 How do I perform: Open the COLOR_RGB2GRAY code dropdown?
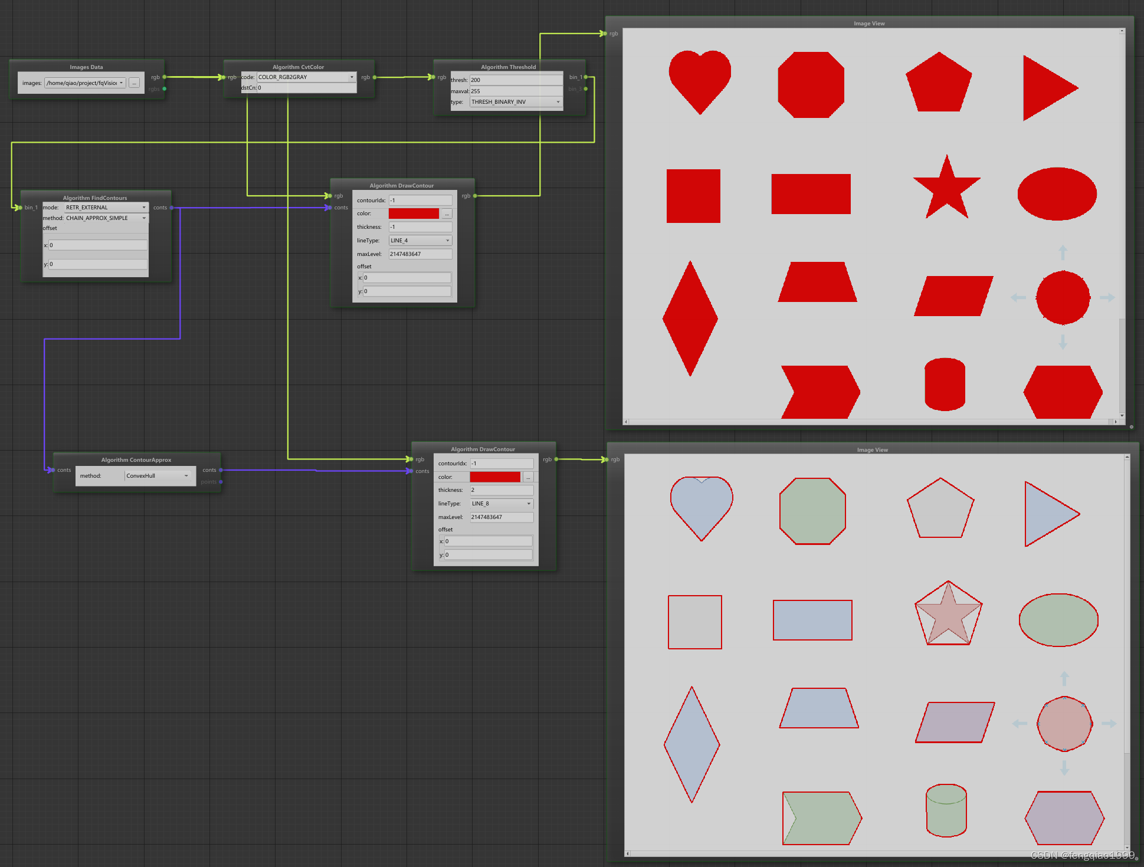306,77
